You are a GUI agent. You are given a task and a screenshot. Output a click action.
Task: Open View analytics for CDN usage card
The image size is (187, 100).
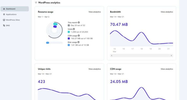coord(167,69)
